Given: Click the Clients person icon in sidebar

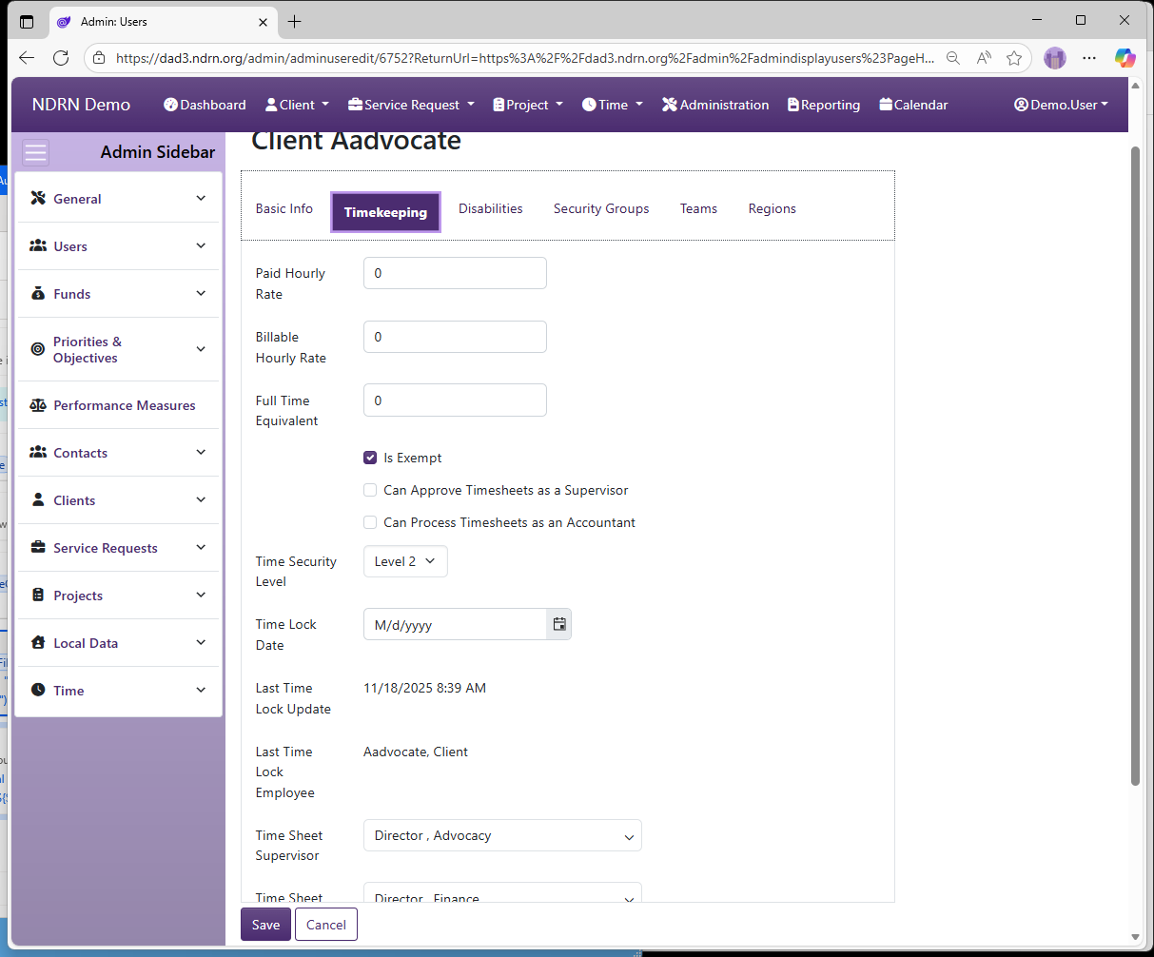Looking at the screenshot, I should click(x=38, y=499).
